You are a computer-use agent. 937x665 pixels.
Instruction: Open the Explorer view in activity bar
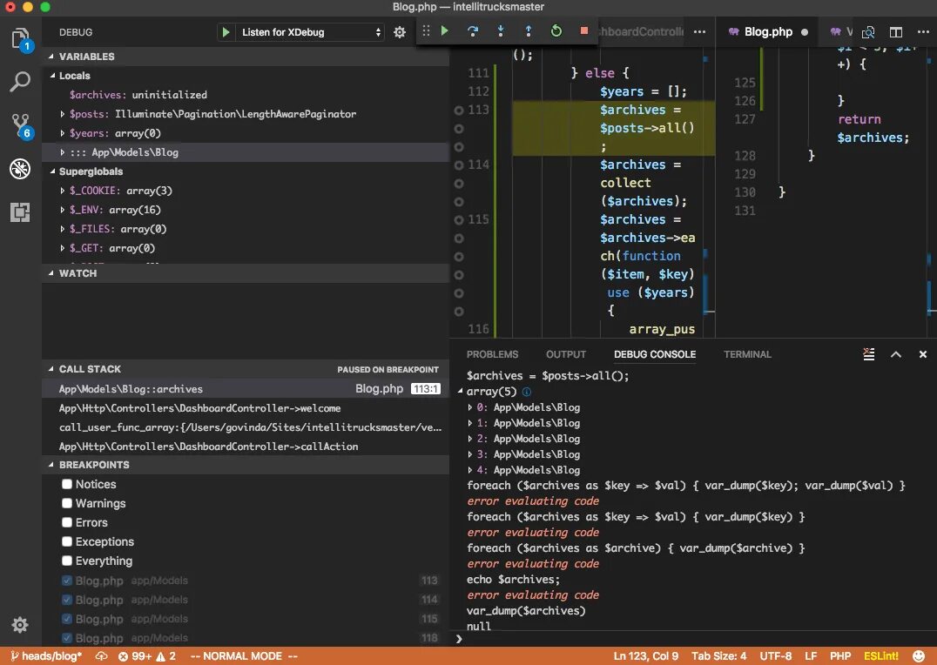coord(21,38)
